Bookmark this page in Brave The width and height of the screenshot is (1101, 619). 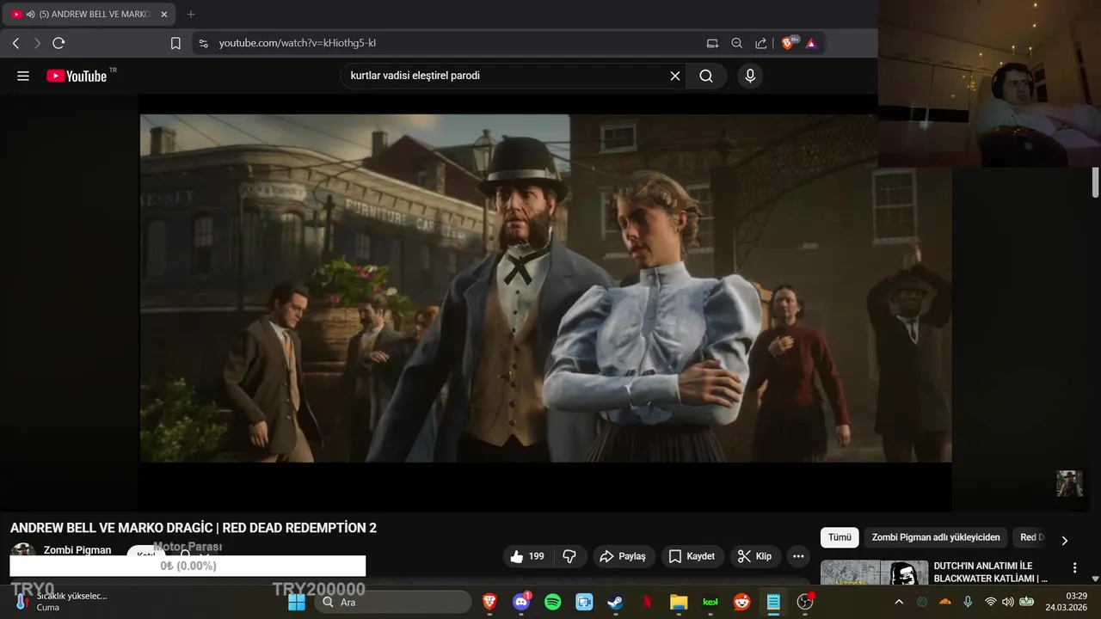tap(175, 43)
